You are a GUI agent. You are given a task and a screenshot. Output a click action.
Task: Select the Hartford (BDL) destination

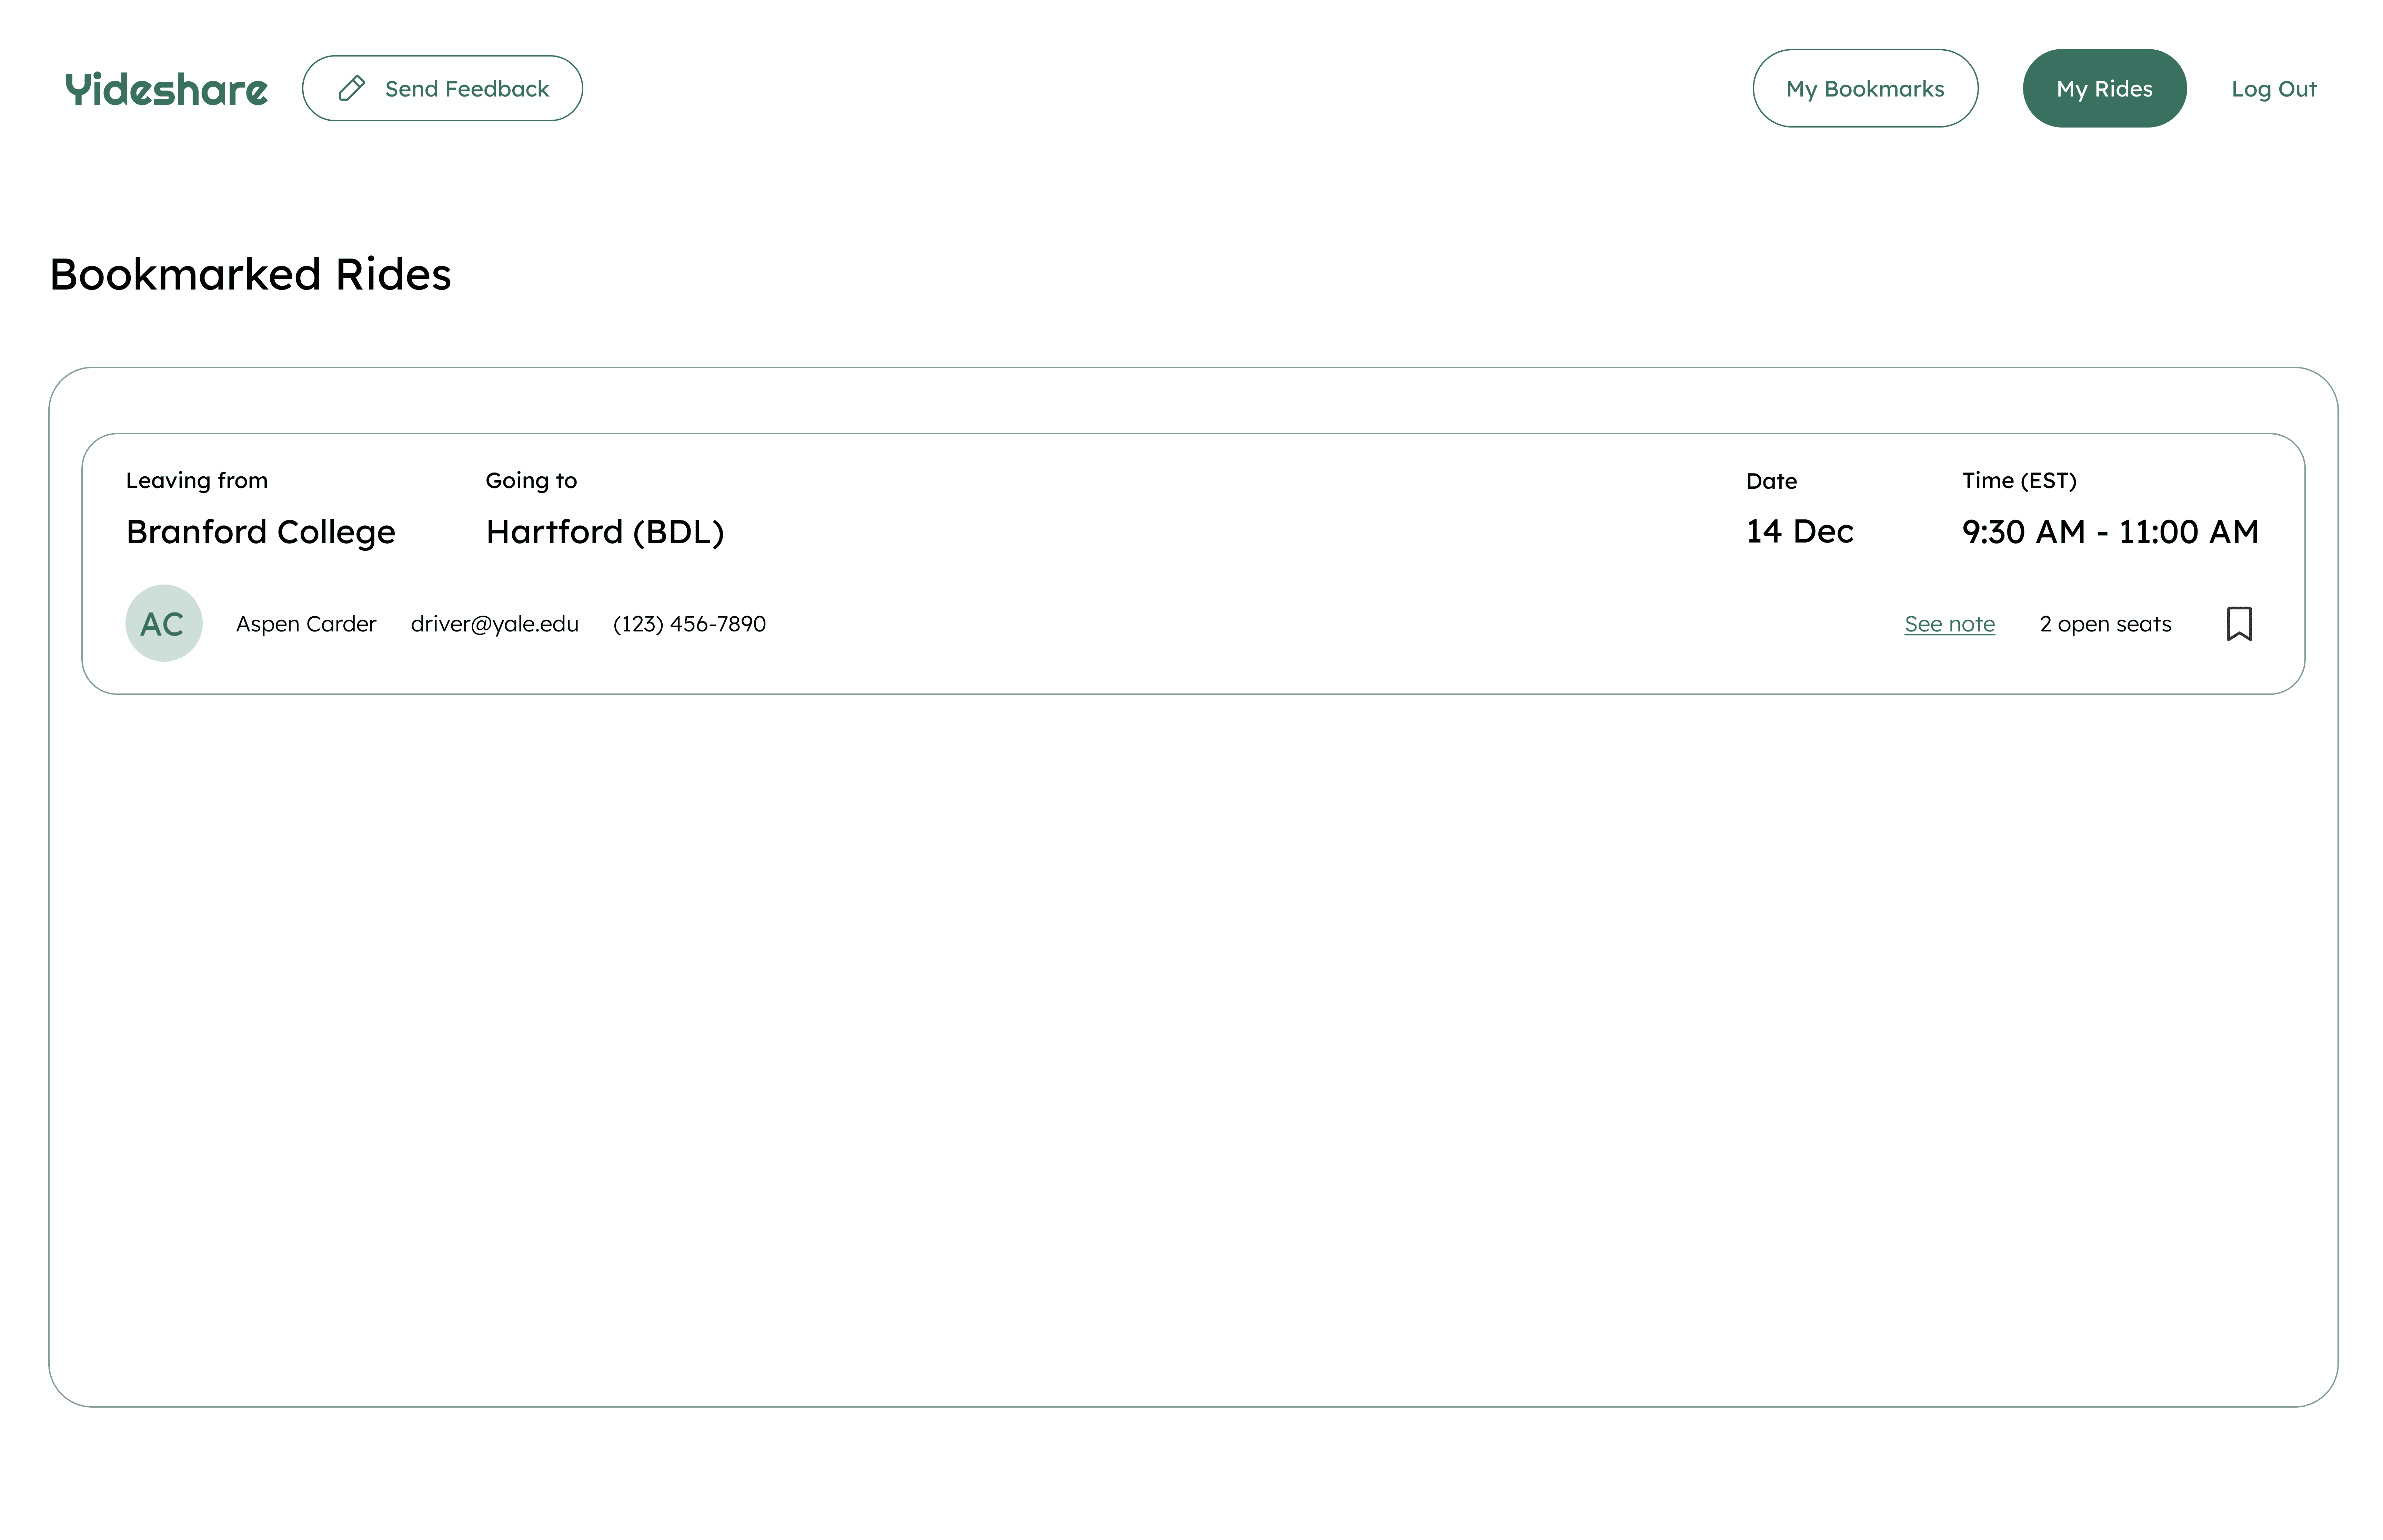point(604,532)
